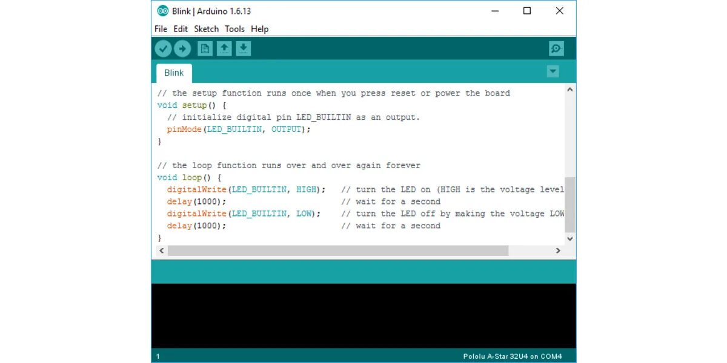Save the sketch with the Save icon

click(244, 49)
